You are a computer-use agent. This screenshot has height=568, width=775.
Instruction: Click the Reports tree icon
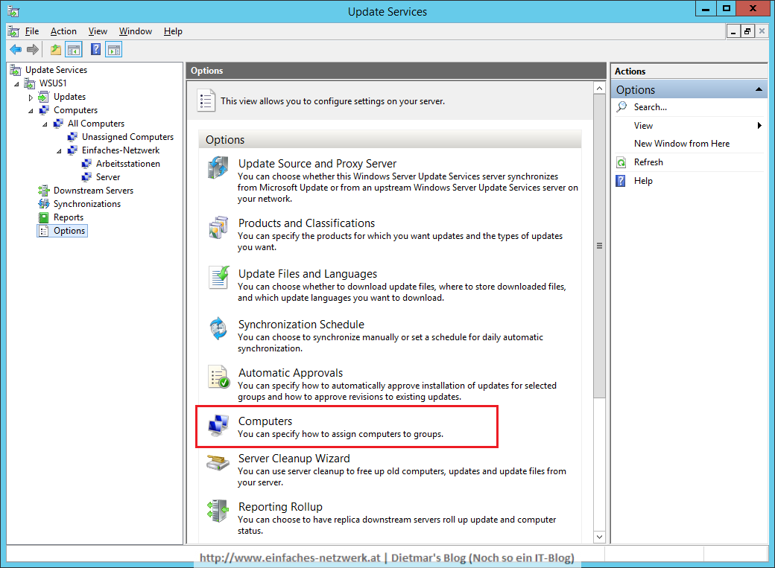tap(44, 217)
